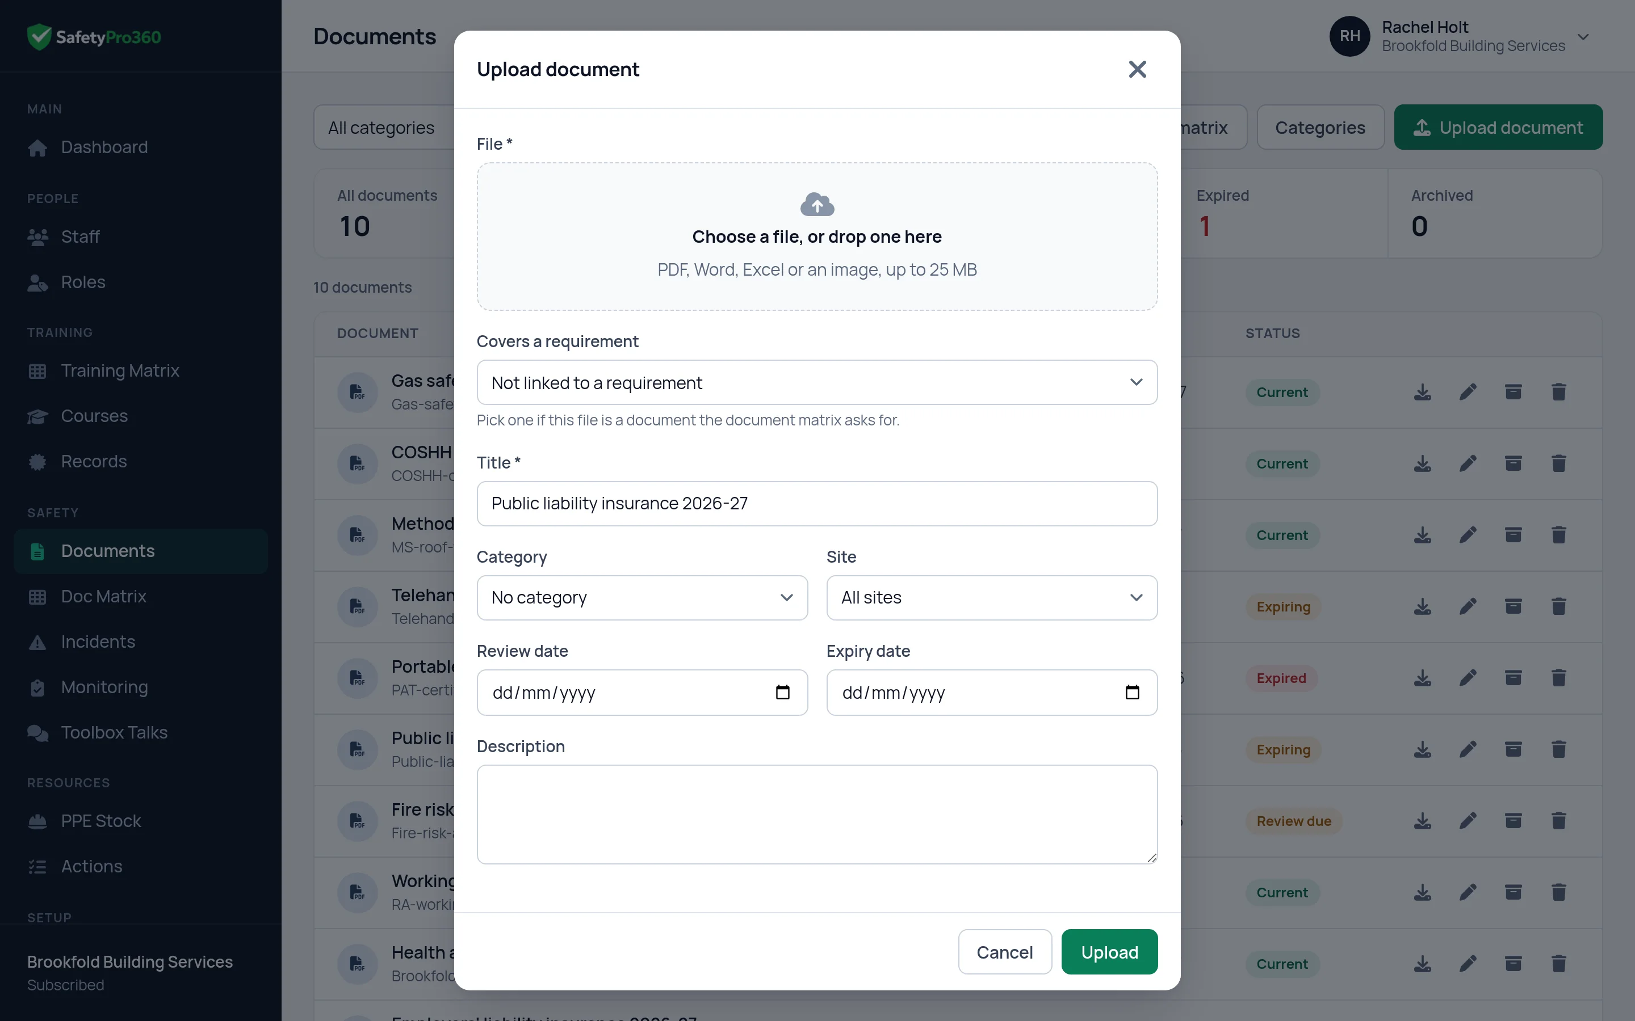Cancel the upload dialog

point(1005,952)
